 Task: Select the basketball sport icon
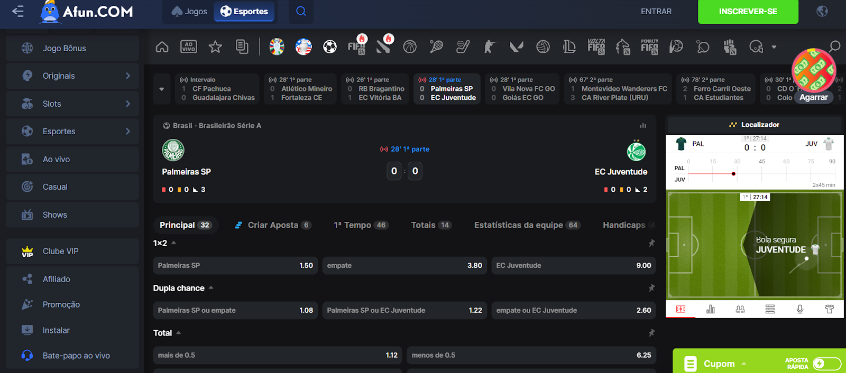pyautogui.click(x=410, y=47)
